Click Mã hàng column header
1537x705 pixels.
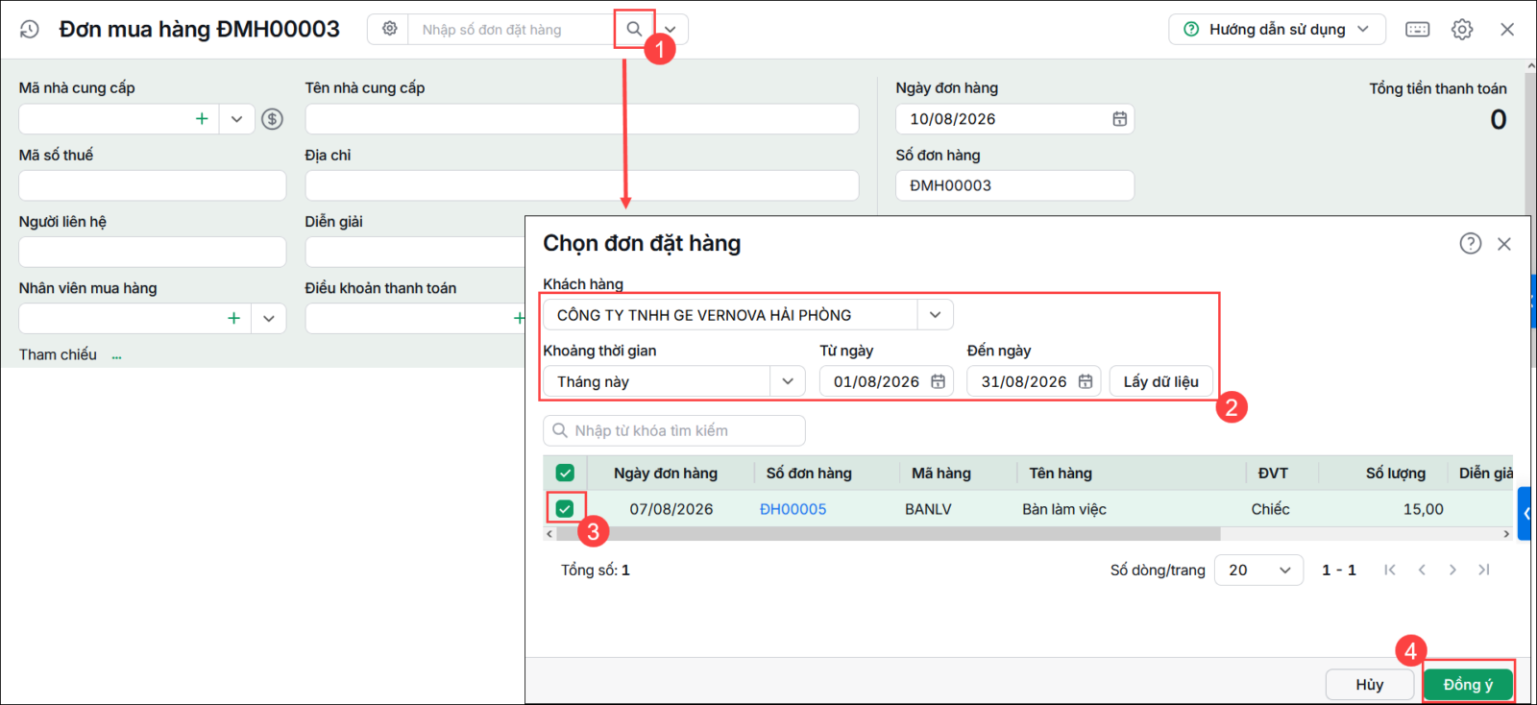[x=941, y=473]
